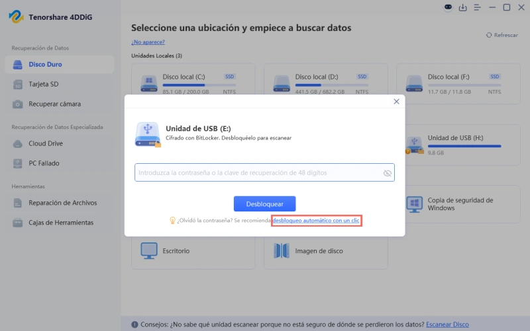
Task: Click the cloud icon beside Cloud Drive
Action: pos(18,144)
